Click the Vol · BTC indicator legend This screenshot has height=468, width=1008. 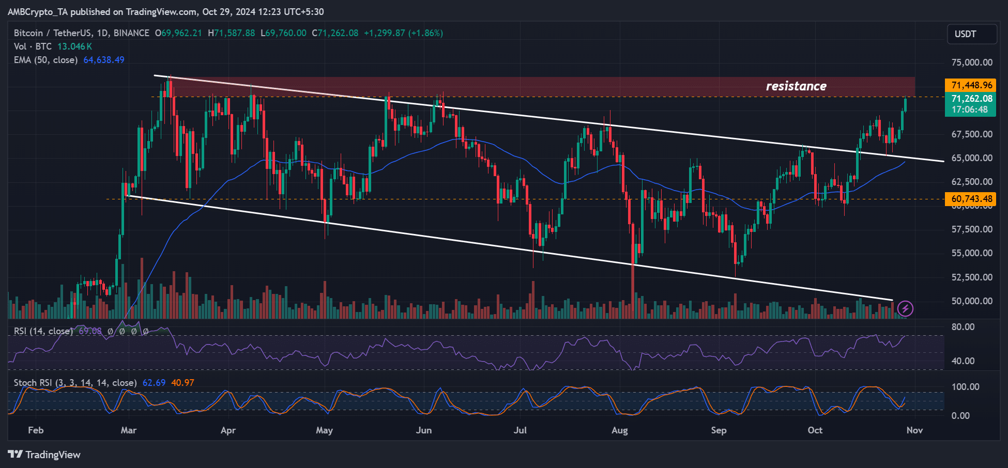pos(33,46)
